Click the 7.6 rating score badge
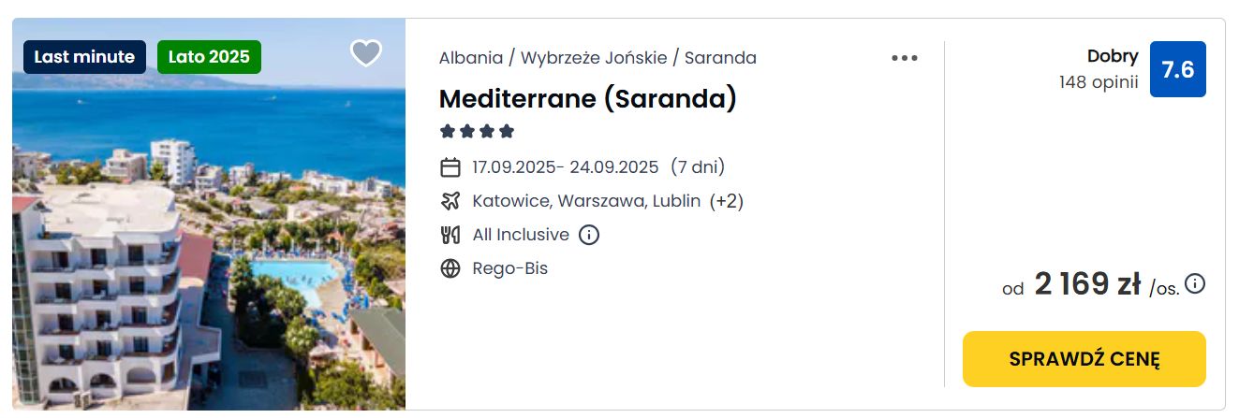 [x=1177, y=69]
